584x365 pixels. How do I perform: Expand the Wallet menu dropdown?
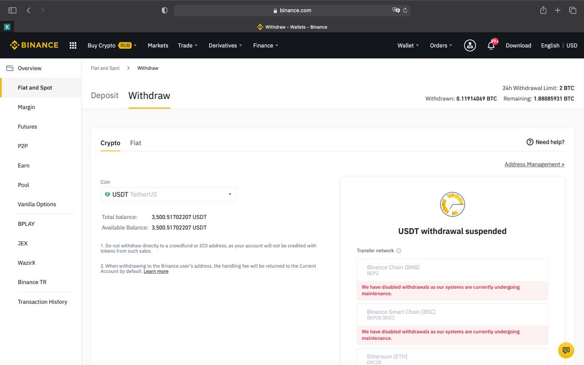coord(408,45)
